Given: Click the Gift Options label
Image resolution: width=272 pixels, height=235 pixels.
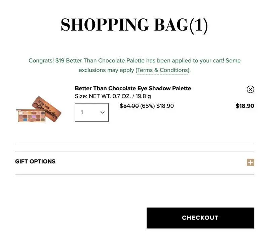Looking at the screenshot, I should click(35, 161).
